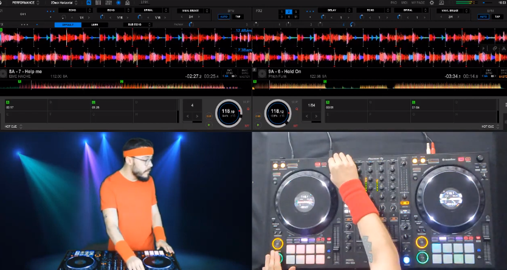Click deck 2 album art disc icon
Image resolution: width=507 pixels, height=270 pixels.
click(x=262, y=74)
